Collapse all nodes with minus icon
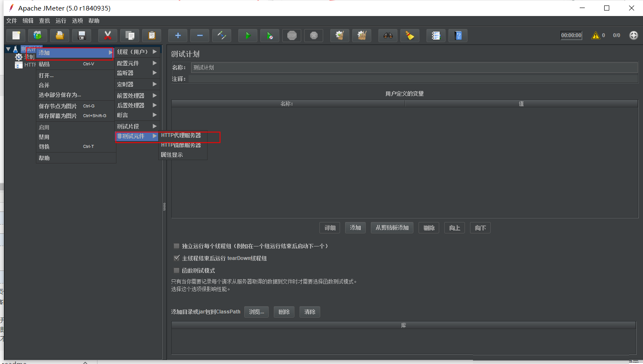Screen dimensions: 643x364 200,35
